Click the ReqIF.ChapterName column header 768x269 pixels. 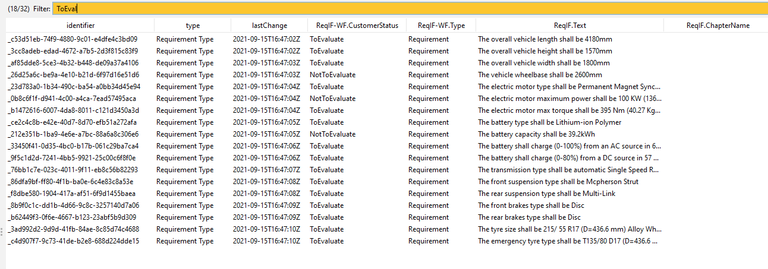(717, 26)
